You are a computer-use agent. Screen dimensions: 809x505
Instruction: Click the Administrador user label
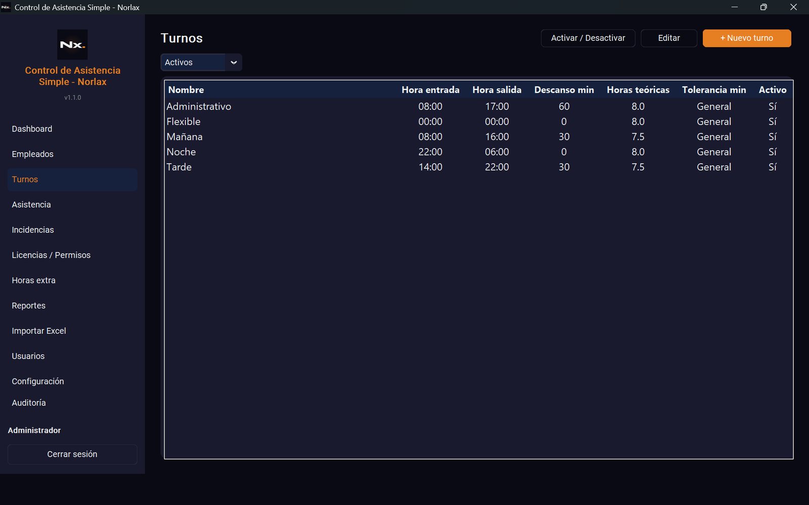point(34,430)
